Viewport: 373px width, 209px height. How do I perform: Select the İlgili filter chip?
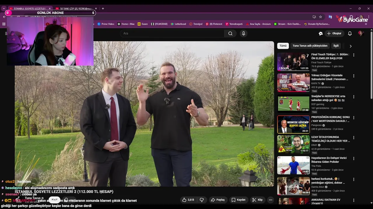click(336, 46)
